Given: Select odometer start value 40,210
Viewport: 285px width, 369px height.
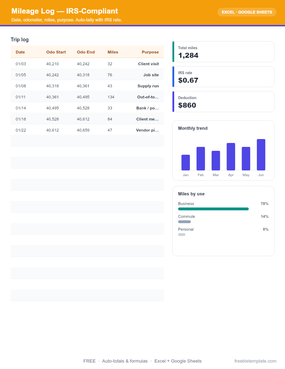Looking at the screenshot, I should [x=52, y=64].
